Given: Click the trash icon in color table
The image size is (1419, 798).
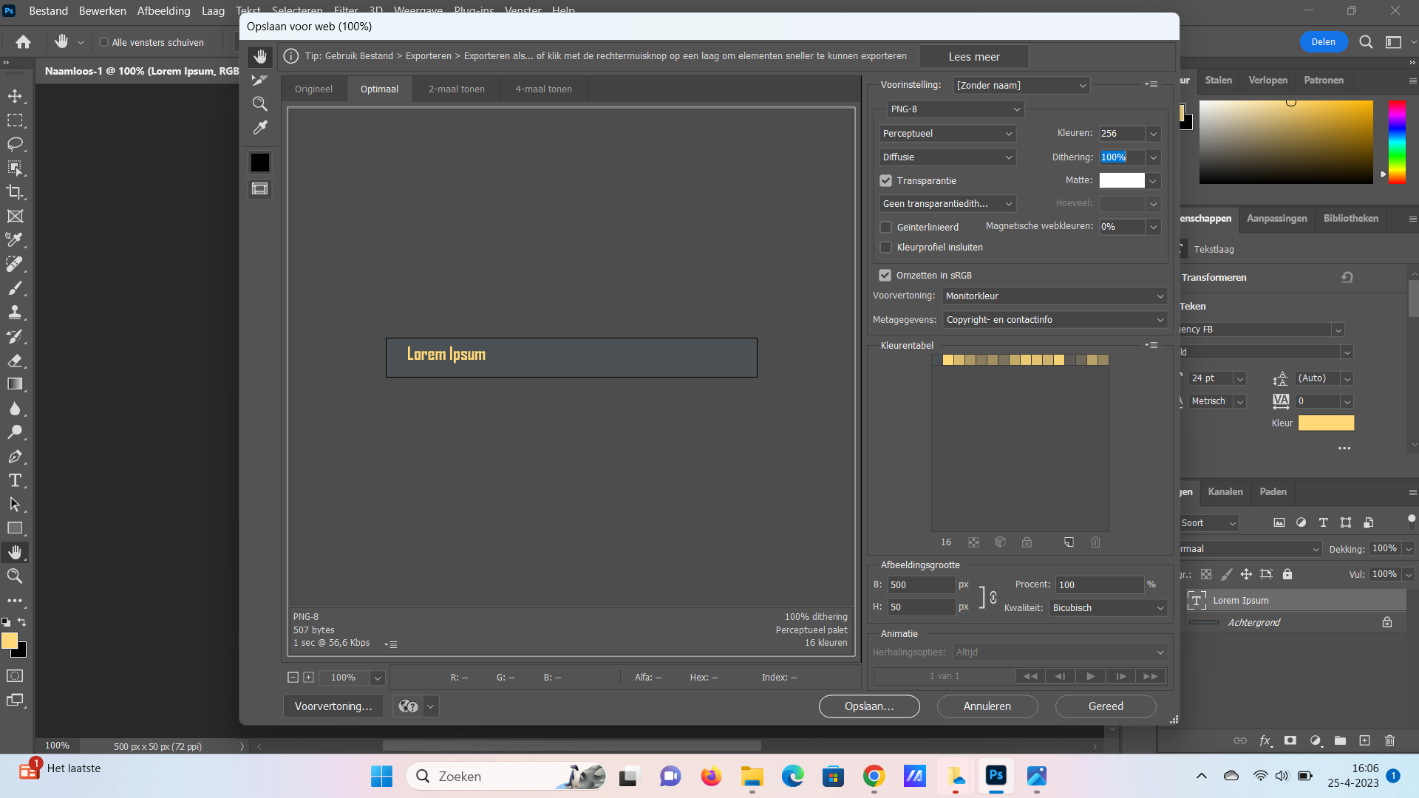Looking at the screenshot, I should (x=1095, y=542).
